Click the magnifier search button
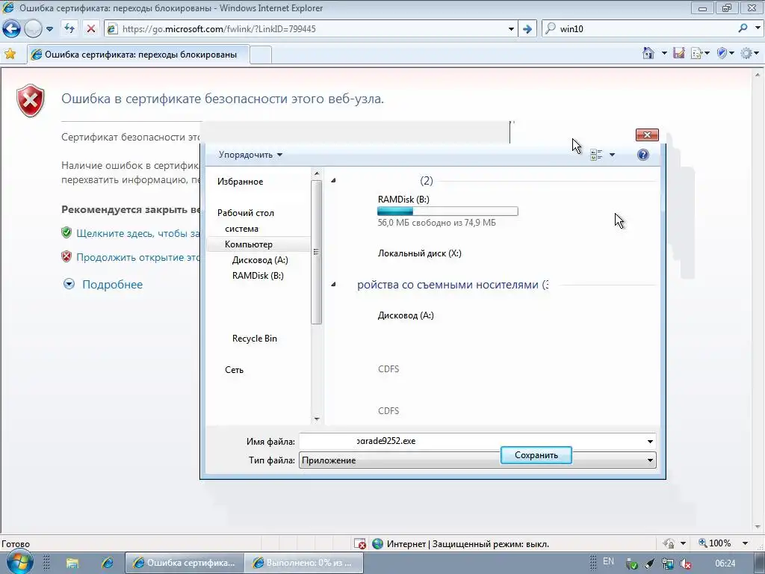The image size is (765, 574). click(x=743, y=29)
